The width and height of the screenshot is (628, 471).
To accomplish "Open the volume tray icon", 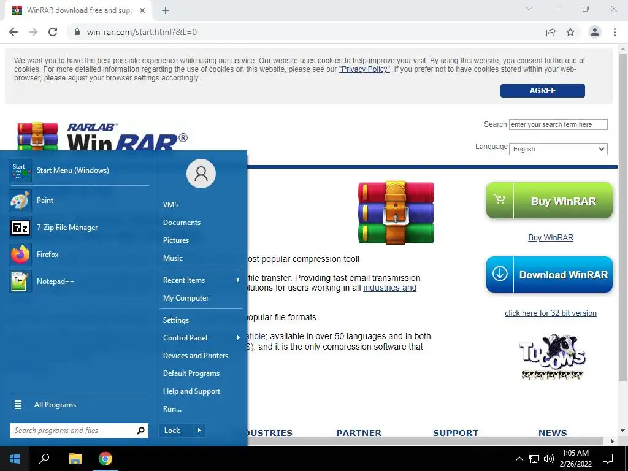I will click(549, 459).
